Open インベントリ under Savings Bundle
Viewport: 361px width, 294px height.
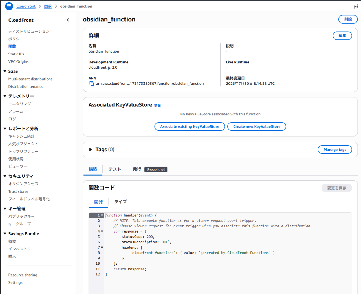[19, 249]
